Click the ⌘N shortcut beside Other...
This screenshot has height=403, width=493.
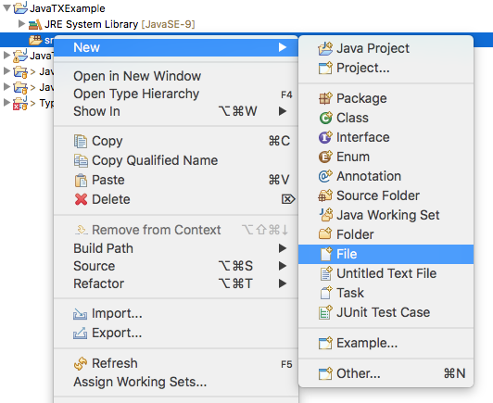454,373
